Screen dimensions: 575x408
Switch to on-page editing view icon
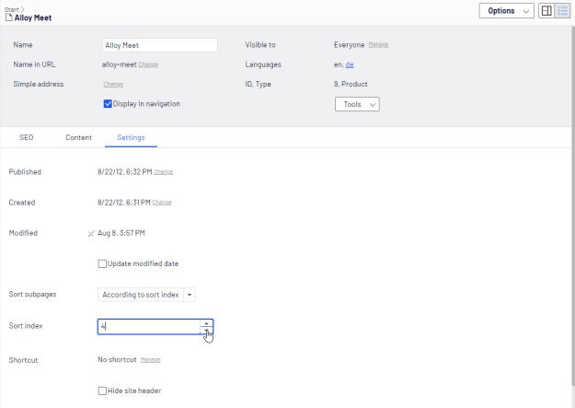point(546,11)
